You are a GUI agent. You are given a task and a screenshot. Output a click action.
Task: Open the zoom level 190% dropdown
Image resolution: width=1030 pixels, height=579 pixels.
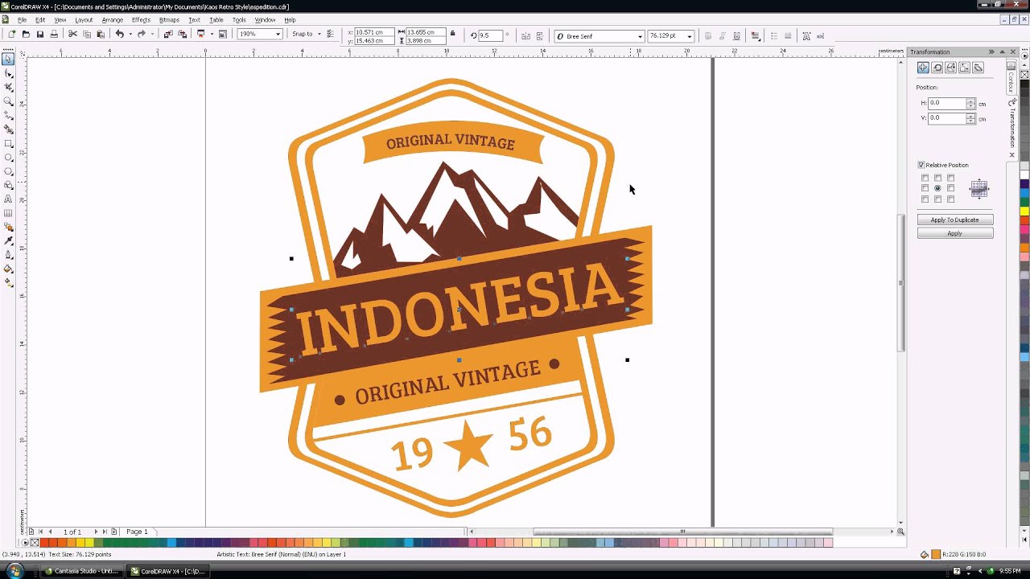[x=278, y=35]
